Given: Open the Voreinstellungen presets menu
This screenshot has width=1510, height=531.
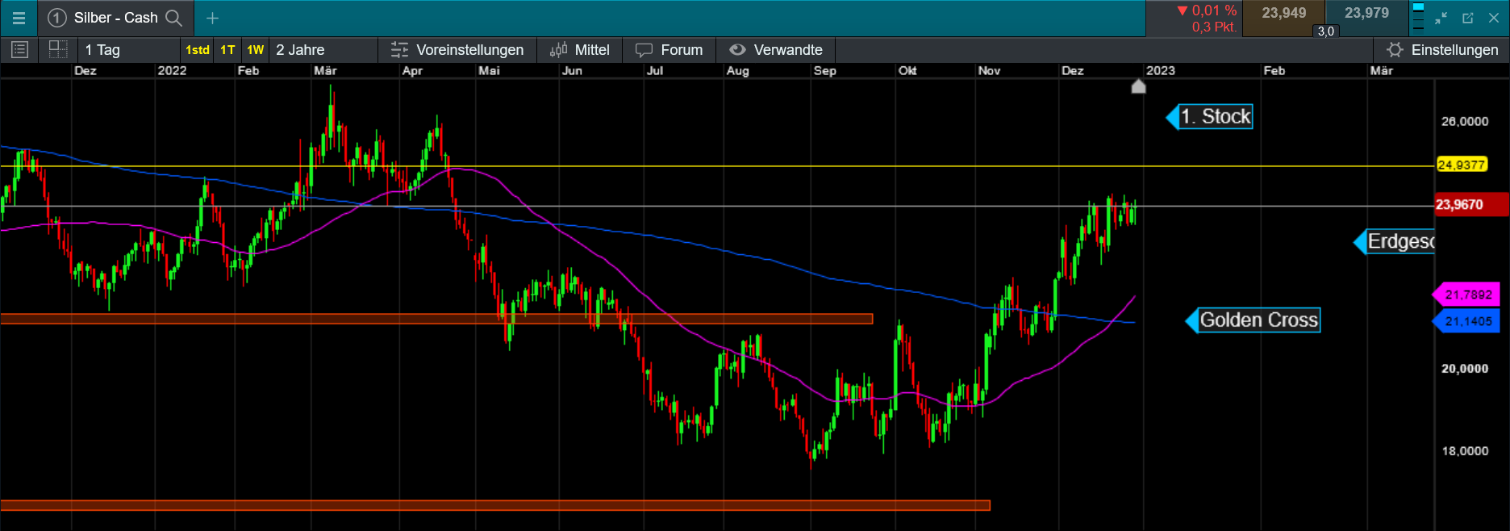Looking at the screenshot, I should pos(457,50).
